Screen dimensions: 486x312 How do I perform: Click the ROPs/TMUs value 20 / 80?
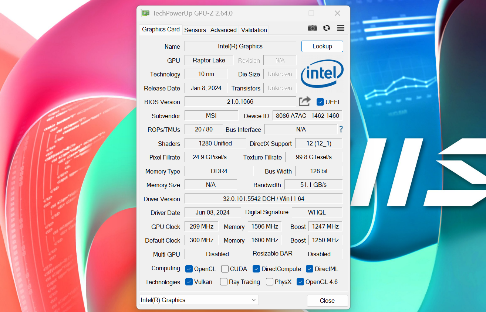click(x=204, y=129)
